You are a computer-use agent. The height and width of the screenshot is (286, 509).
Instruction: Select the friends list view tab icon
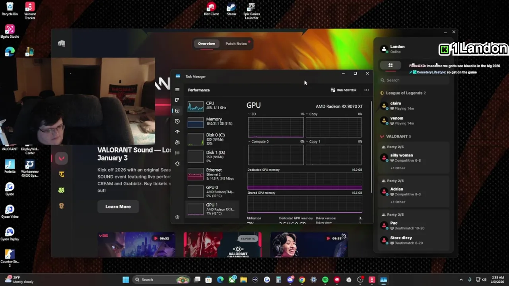click(390, 65)
